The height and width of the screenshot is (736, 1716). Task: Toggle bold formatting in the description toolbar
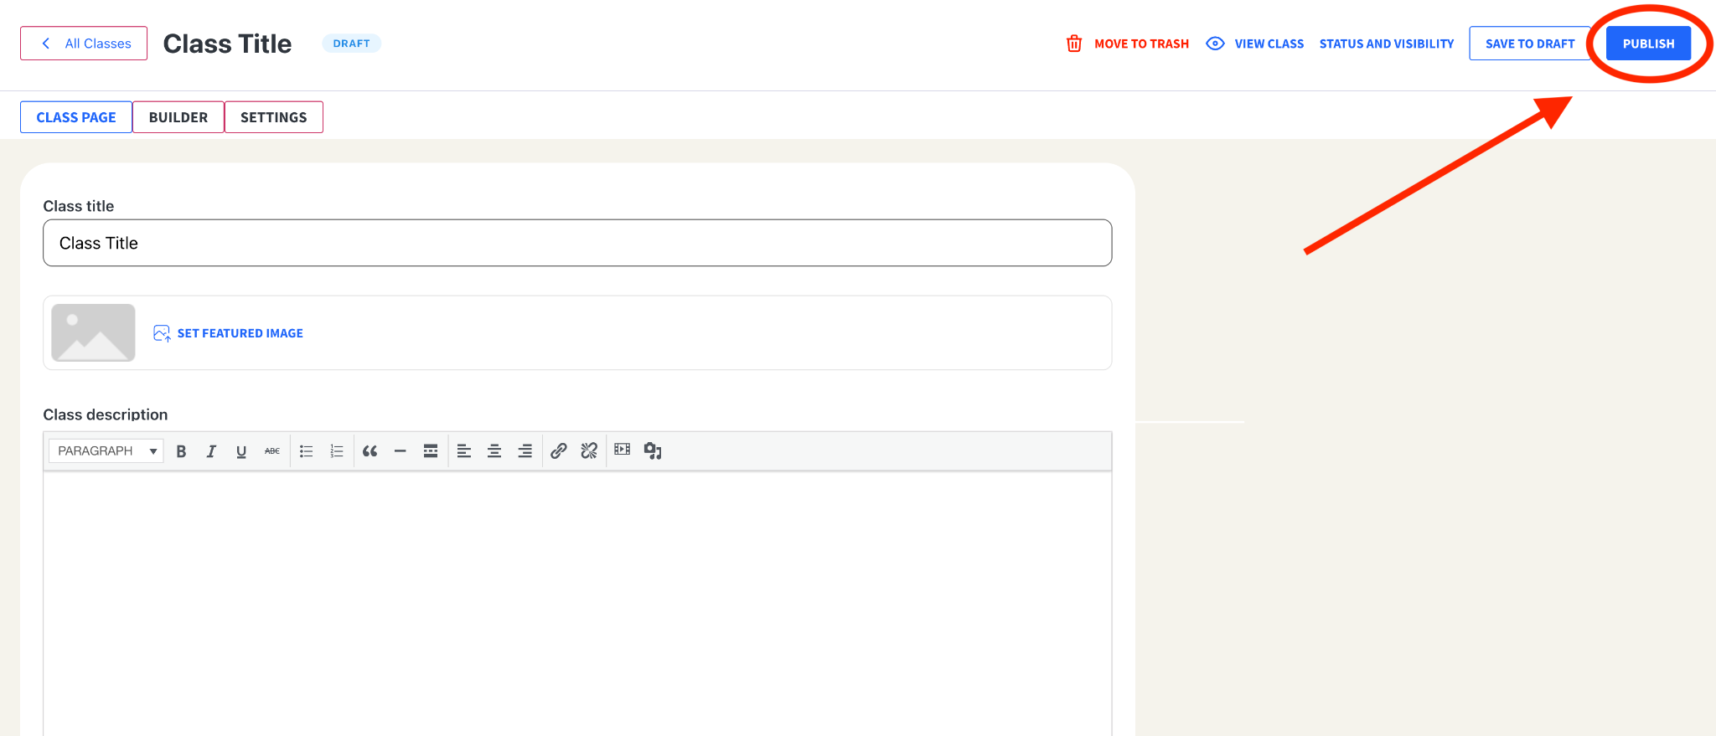[181, 451]
